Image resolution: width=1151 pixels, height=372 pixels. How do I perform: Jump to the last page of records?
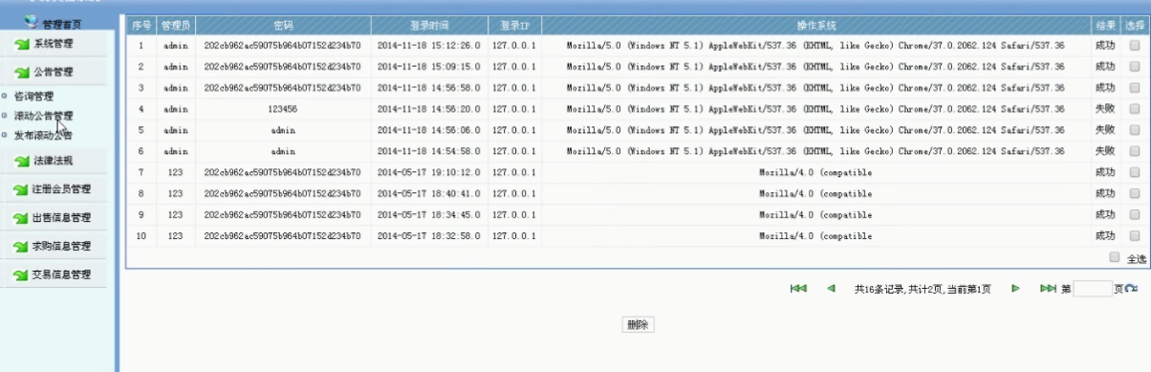(1048, 288)
